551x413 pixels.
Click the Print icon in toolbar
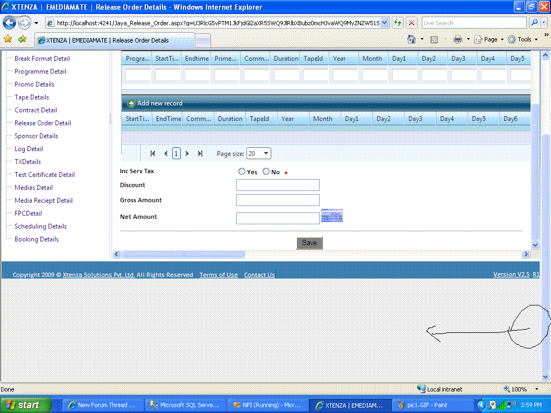(457, 39)
